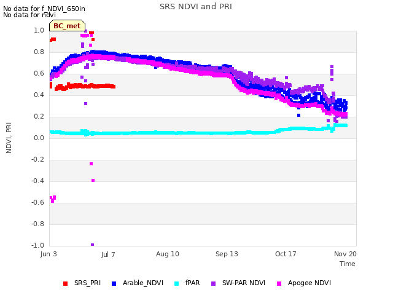Click the Oct 17 x-axis label
The width and height of the screenshot is (393, 295).
(286, 254)
